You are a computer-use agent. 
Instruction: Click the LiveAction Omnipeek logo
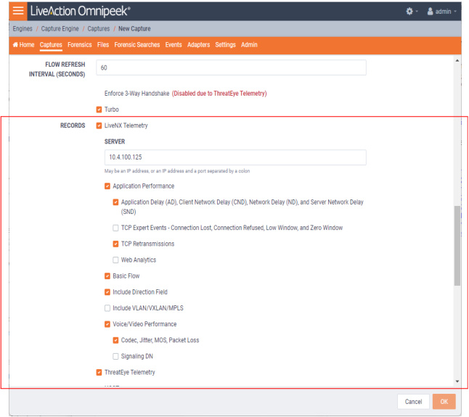pos(80,11)
